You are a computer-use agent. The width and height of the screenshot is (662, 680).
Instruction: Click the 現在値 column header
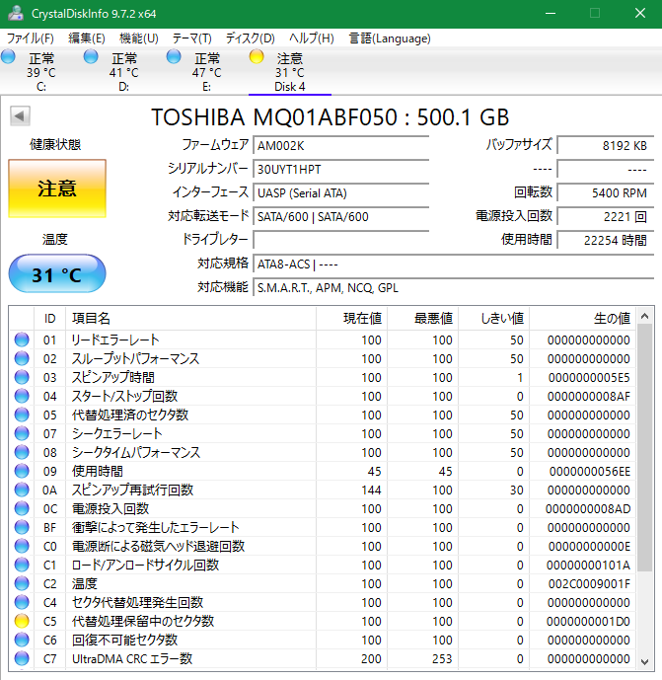pyautogui.click(x=352, y=319)
